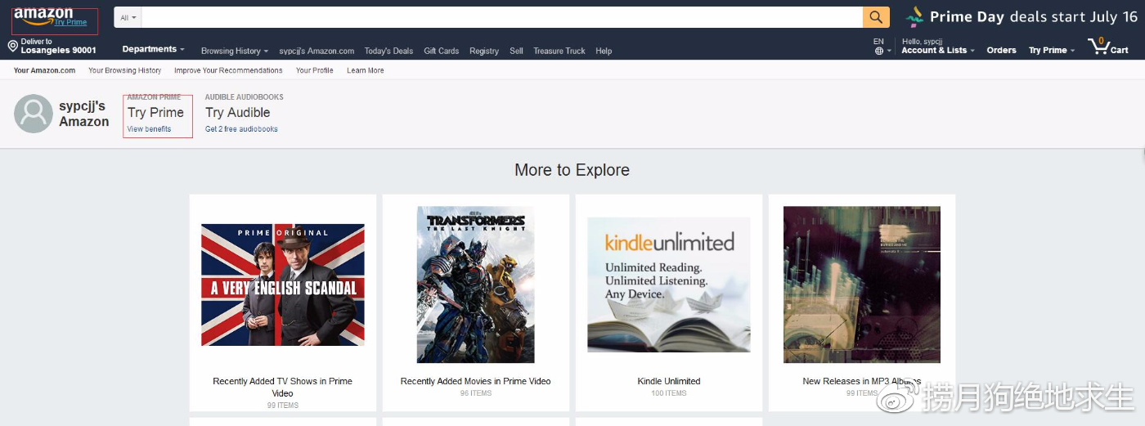This screenshot has height=426, width=1145.
Task: Click Prime Day deals banner
Action: click(x=1021, y=17)
